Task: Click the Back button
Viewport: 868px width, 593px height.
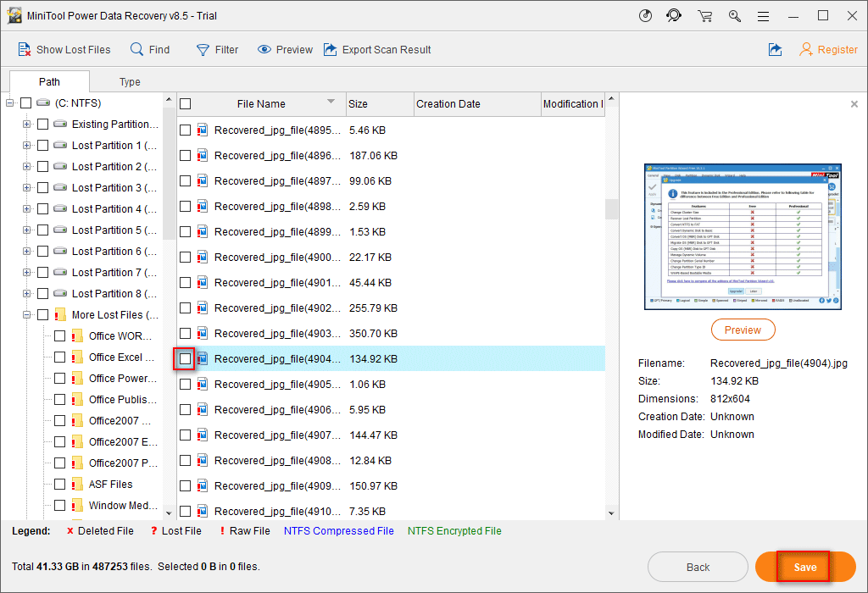Action: 698,567
